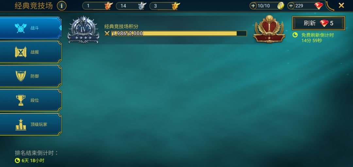Add gems with plus button
Screen dimensions: 353x167
291,6
